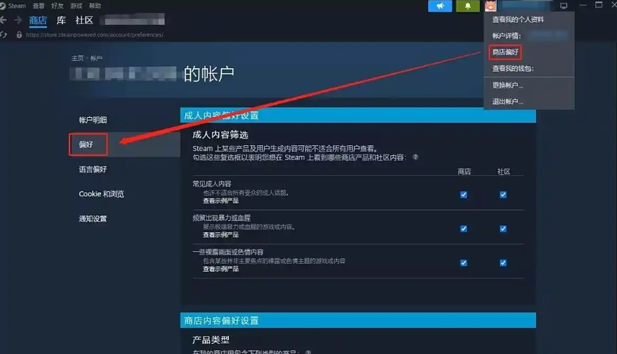Image resolution: width=617 pixels, height=354 pixels.
Task: Open the Steam menu
Action: point(17,6)
